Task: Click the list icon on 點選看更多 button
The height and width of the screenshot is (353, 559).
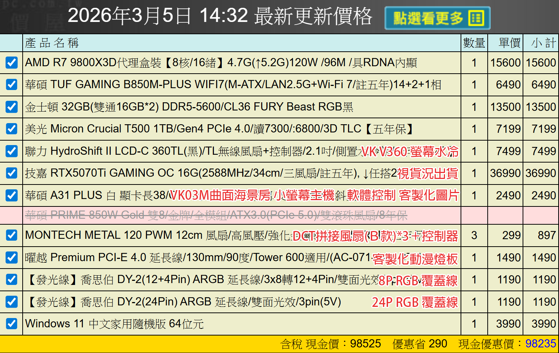Action: click(x=477, y=18)
